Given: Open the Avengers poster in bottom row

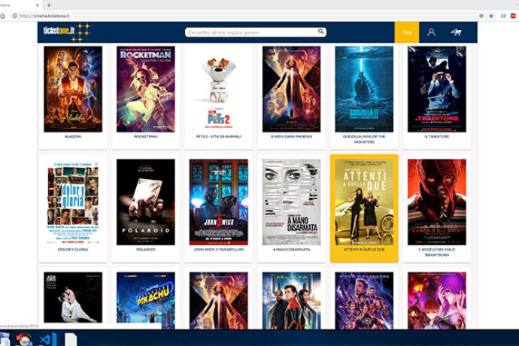Looking at the screenshot, I should pos(364,300).
